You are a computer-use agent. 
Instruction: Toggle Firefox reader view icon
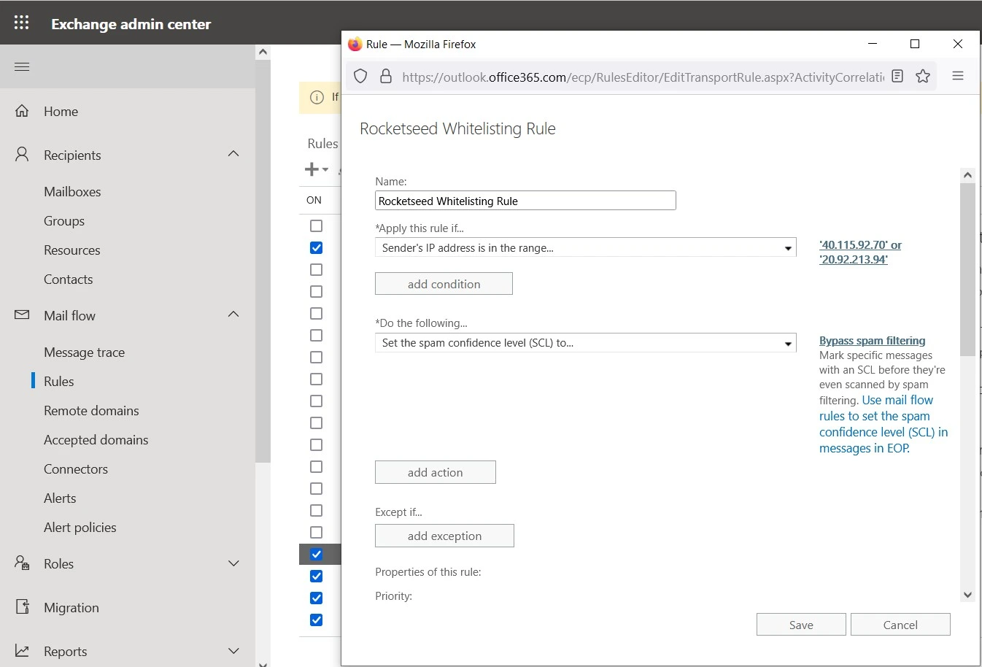pyautogui.click(x=897, y=76)
